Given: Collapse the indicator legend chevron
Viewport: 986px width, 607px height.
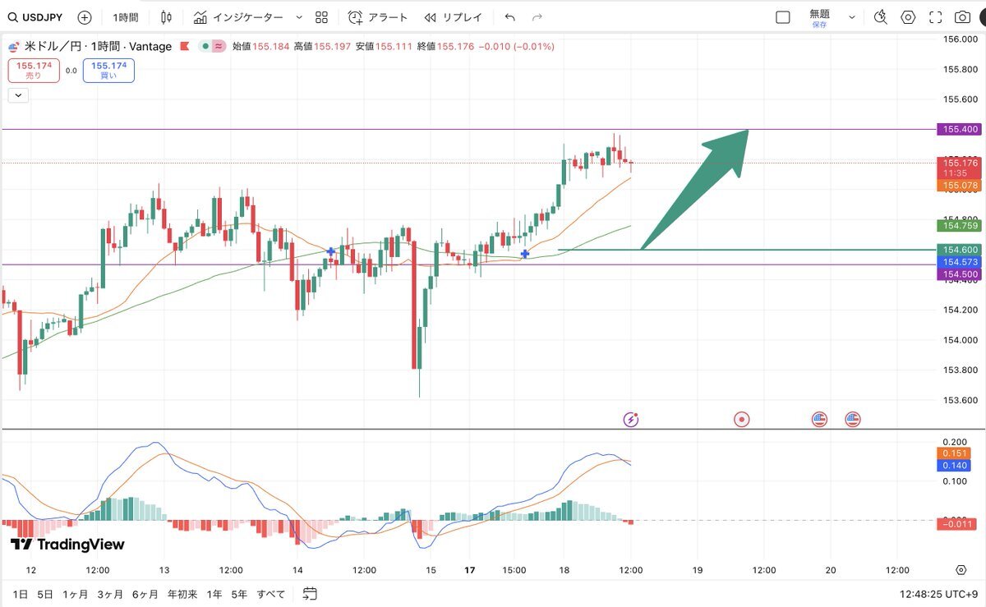Looking at the screenshot, I should (x=18, y=95).
